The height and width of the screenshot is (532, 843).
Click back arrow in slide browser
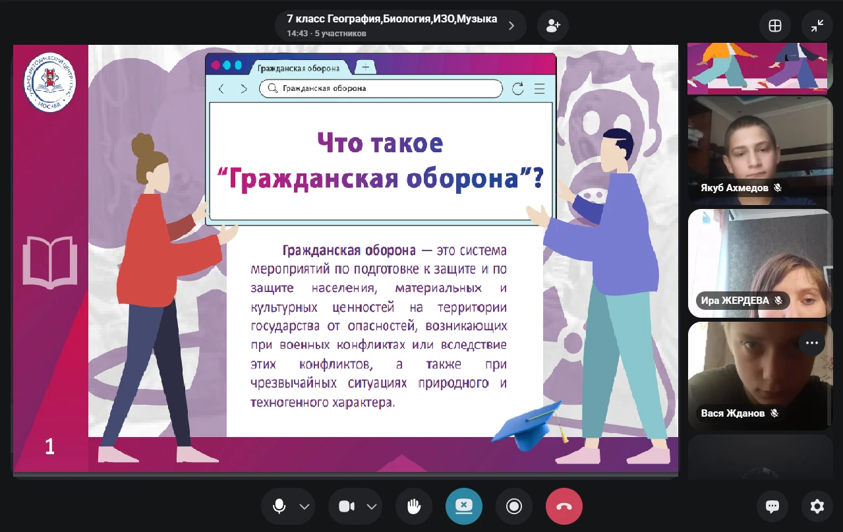pos(221,88)
